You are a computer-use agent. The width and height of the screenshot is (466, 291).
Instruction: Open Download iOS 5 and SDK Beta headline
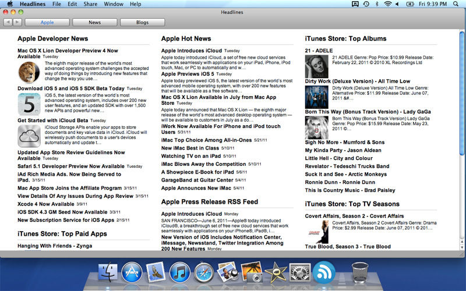coord(70,88)
